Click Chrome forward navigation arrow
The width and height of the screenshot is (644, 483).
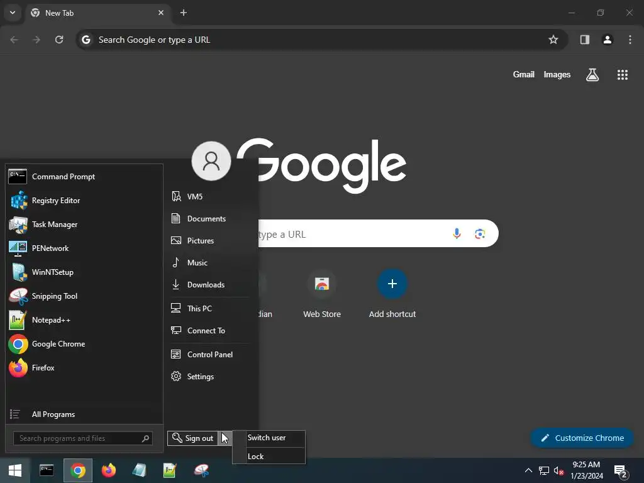point(36,40)
